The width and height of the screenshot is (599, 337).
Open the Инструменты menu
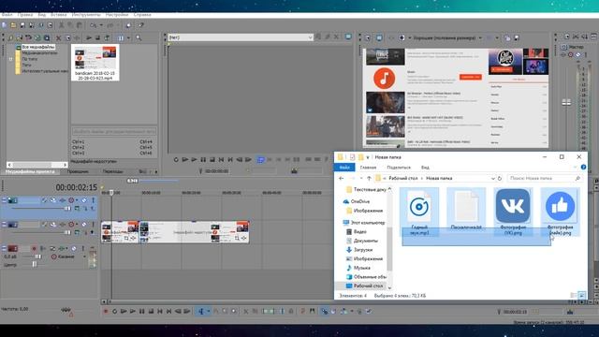(86, 15)
